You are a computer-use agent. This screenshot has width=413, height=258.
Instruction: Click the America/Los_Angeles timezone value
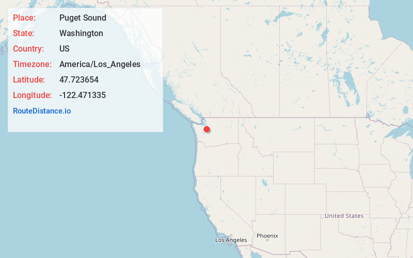click(x=100, y=64)
